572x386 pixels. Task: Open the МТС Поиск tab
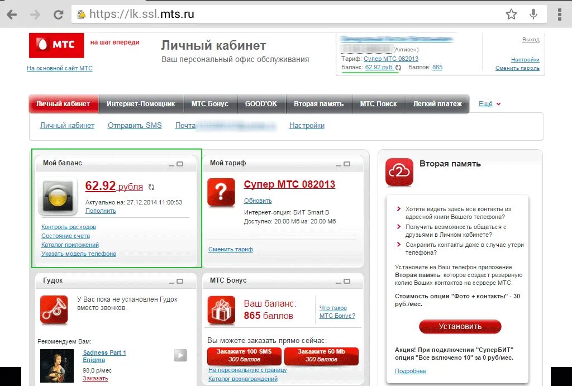(378, 103)
